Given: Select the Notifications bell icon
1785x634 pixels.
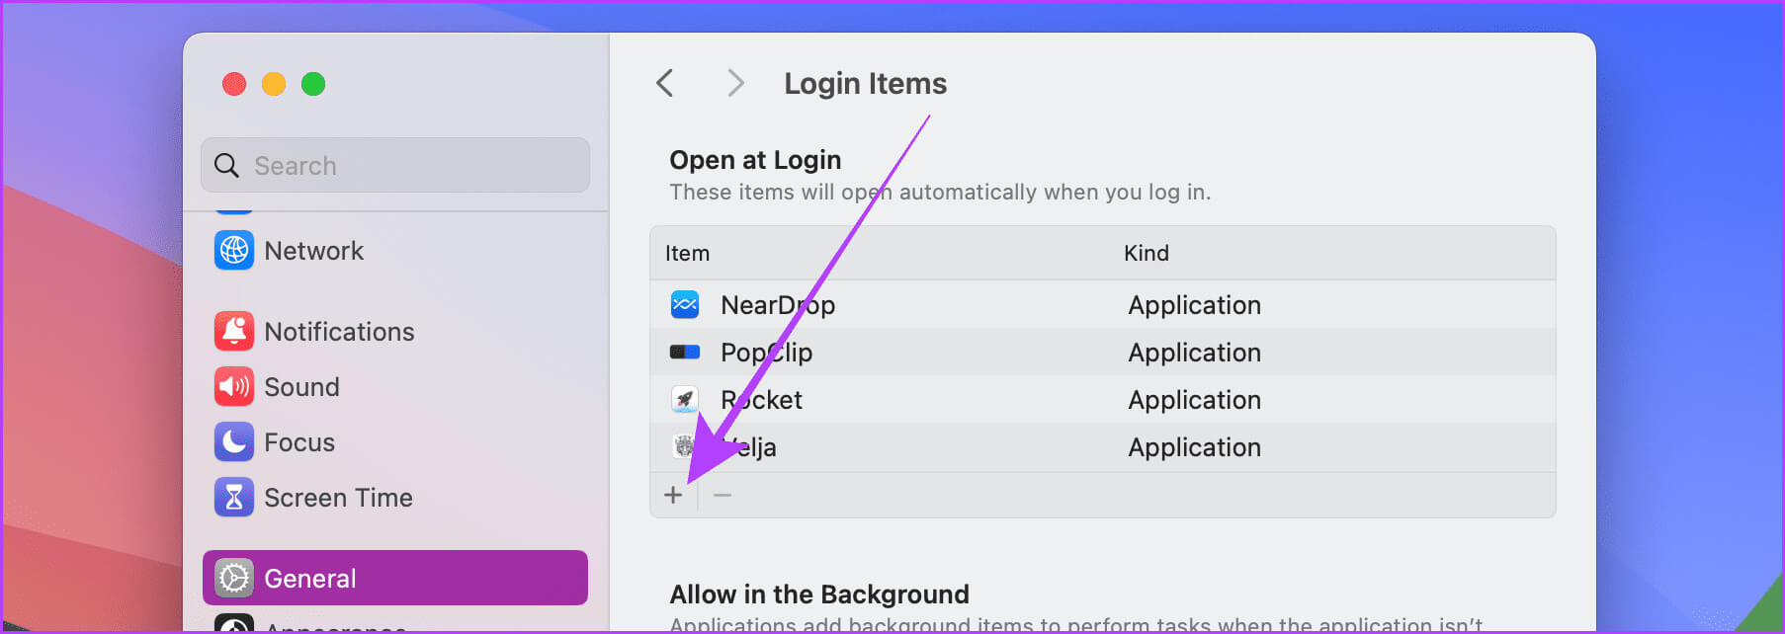Looking at the screenshot, I should pos(234,332).
